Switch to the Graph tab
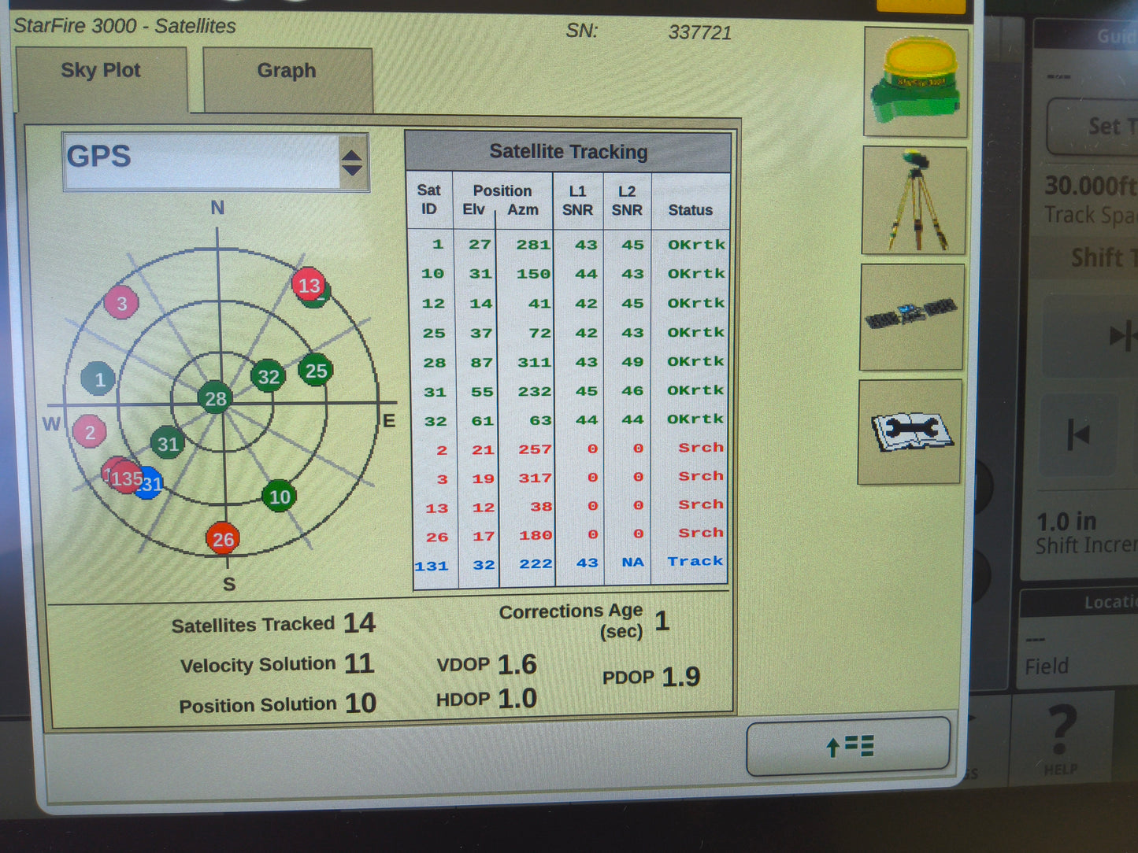The image size is (1138, 853). coord(287,79)
